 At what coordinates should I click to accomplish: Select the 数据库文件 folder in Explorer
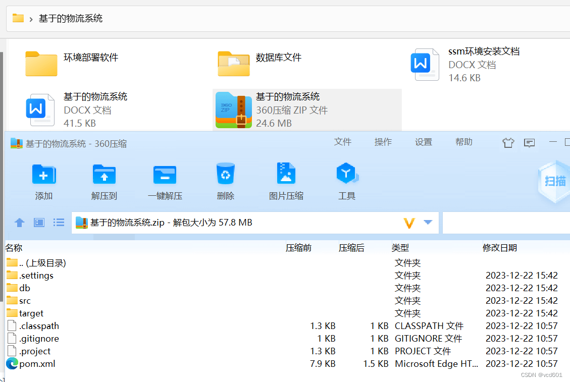(260, 63)
